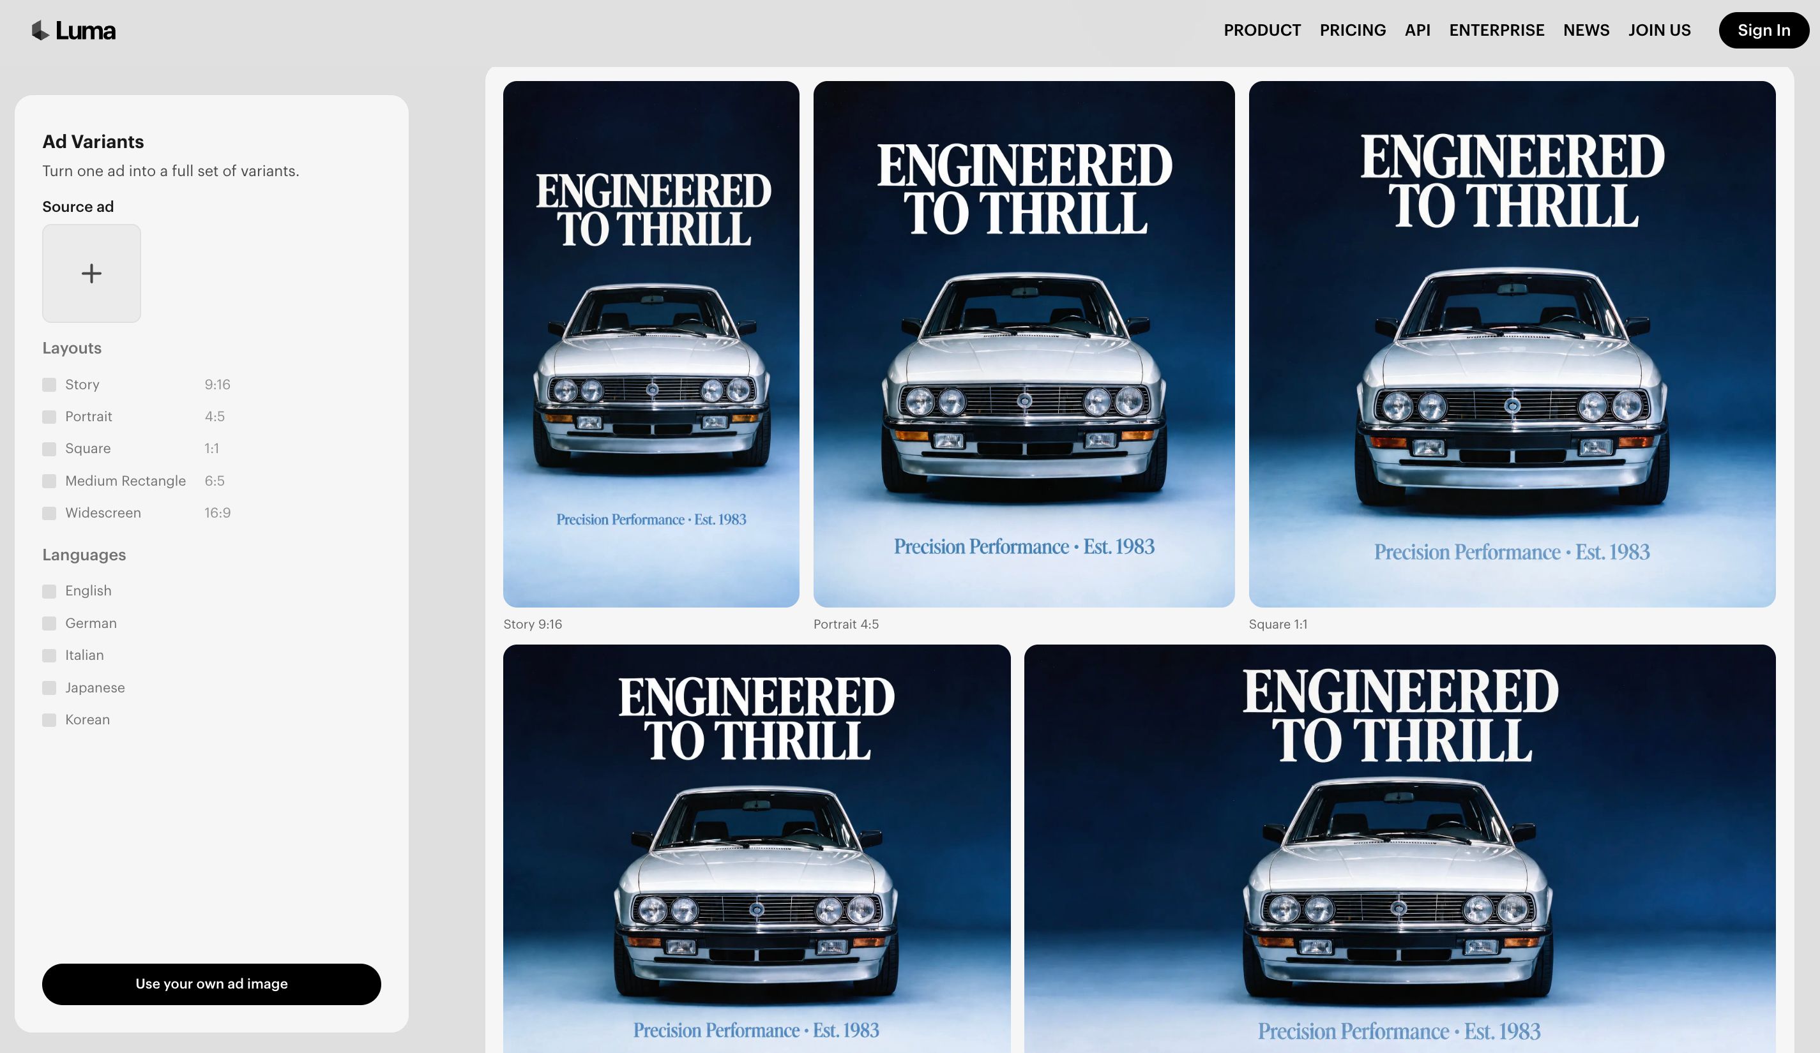Screen dimensions: 1820x1053
Task: Click "Turn one ad into a full set of variants."
Action: pyautogui.click(x=171, y=171)
